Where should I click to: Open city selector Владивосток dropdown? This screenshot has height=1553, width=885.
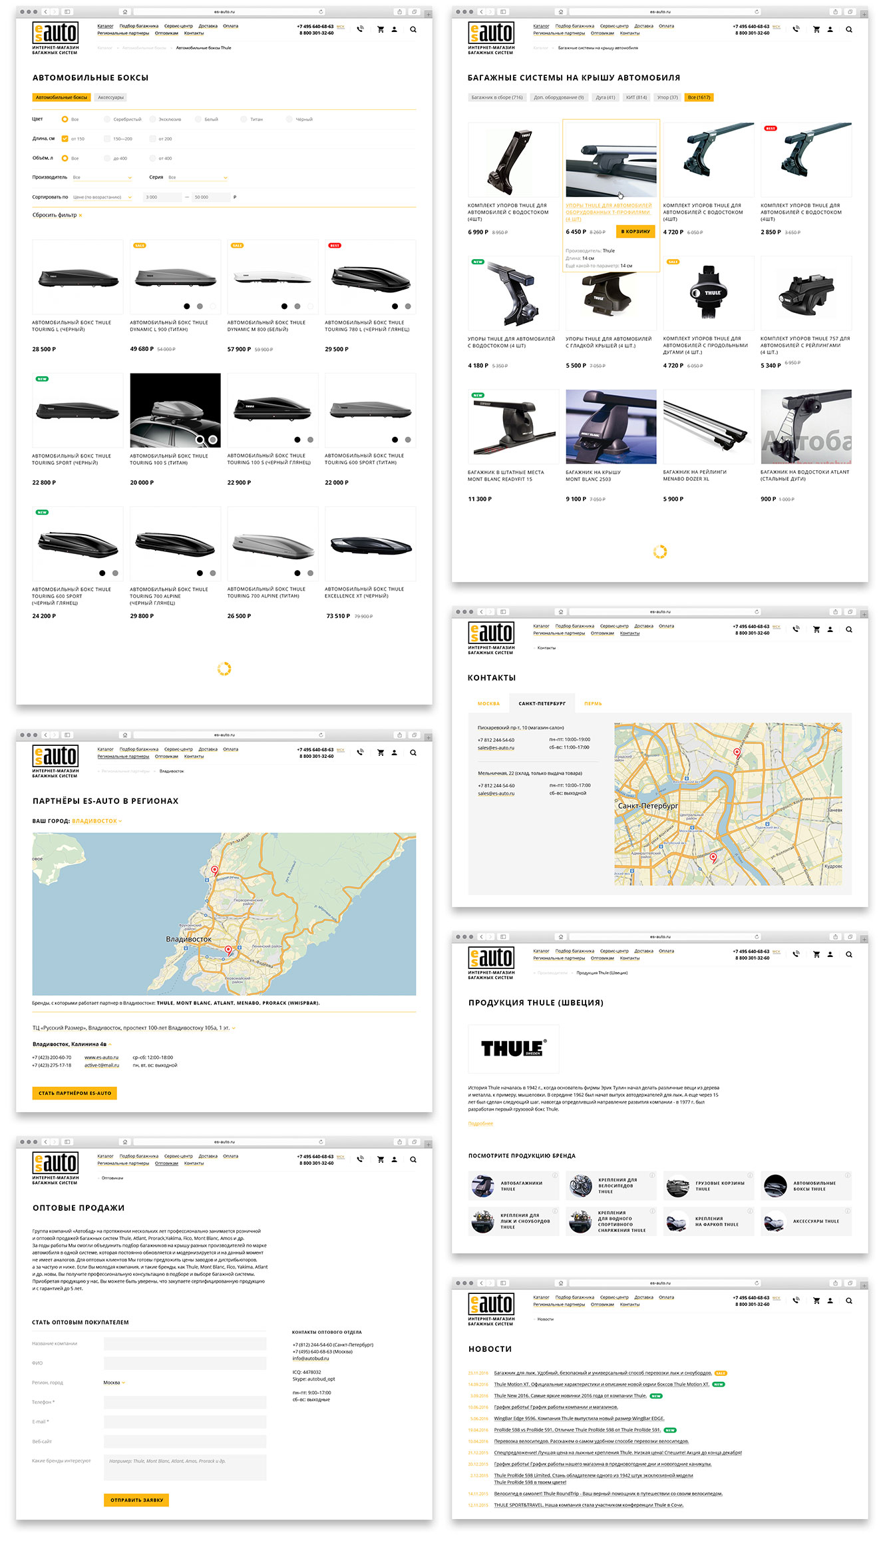pos(97,821)
